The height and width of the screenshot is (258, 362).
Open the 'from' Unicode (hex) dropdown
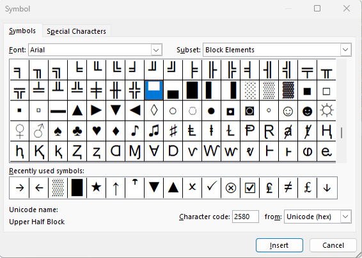345,216
